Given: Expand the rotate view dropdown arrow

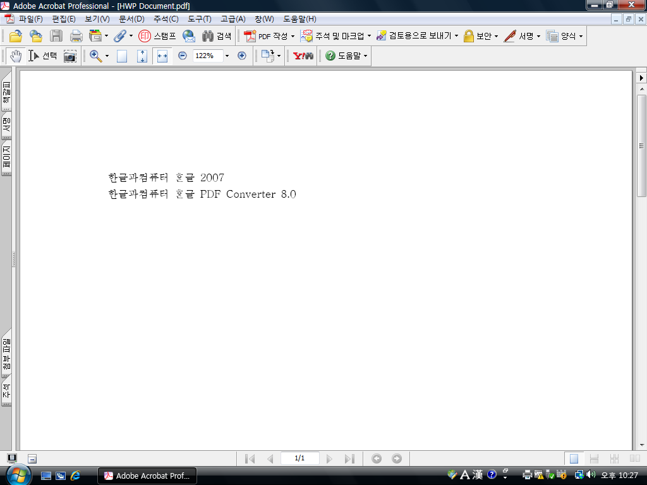Looking at the screenshot, I should point(279,56).
